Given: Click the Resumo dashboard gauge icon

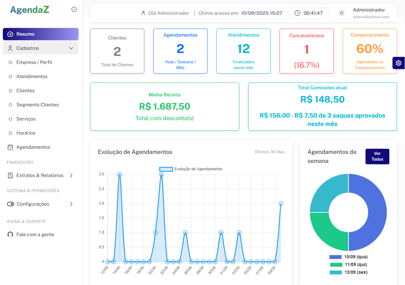Looking at the screenshot, I should (x=10, y=34).
